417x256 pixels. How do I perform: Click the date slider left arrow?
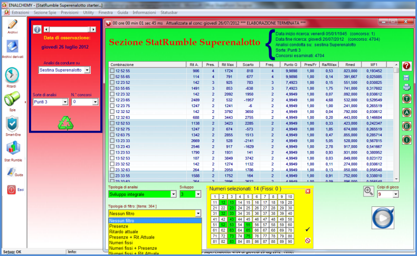pyautogui.click(x=46, y=29)
